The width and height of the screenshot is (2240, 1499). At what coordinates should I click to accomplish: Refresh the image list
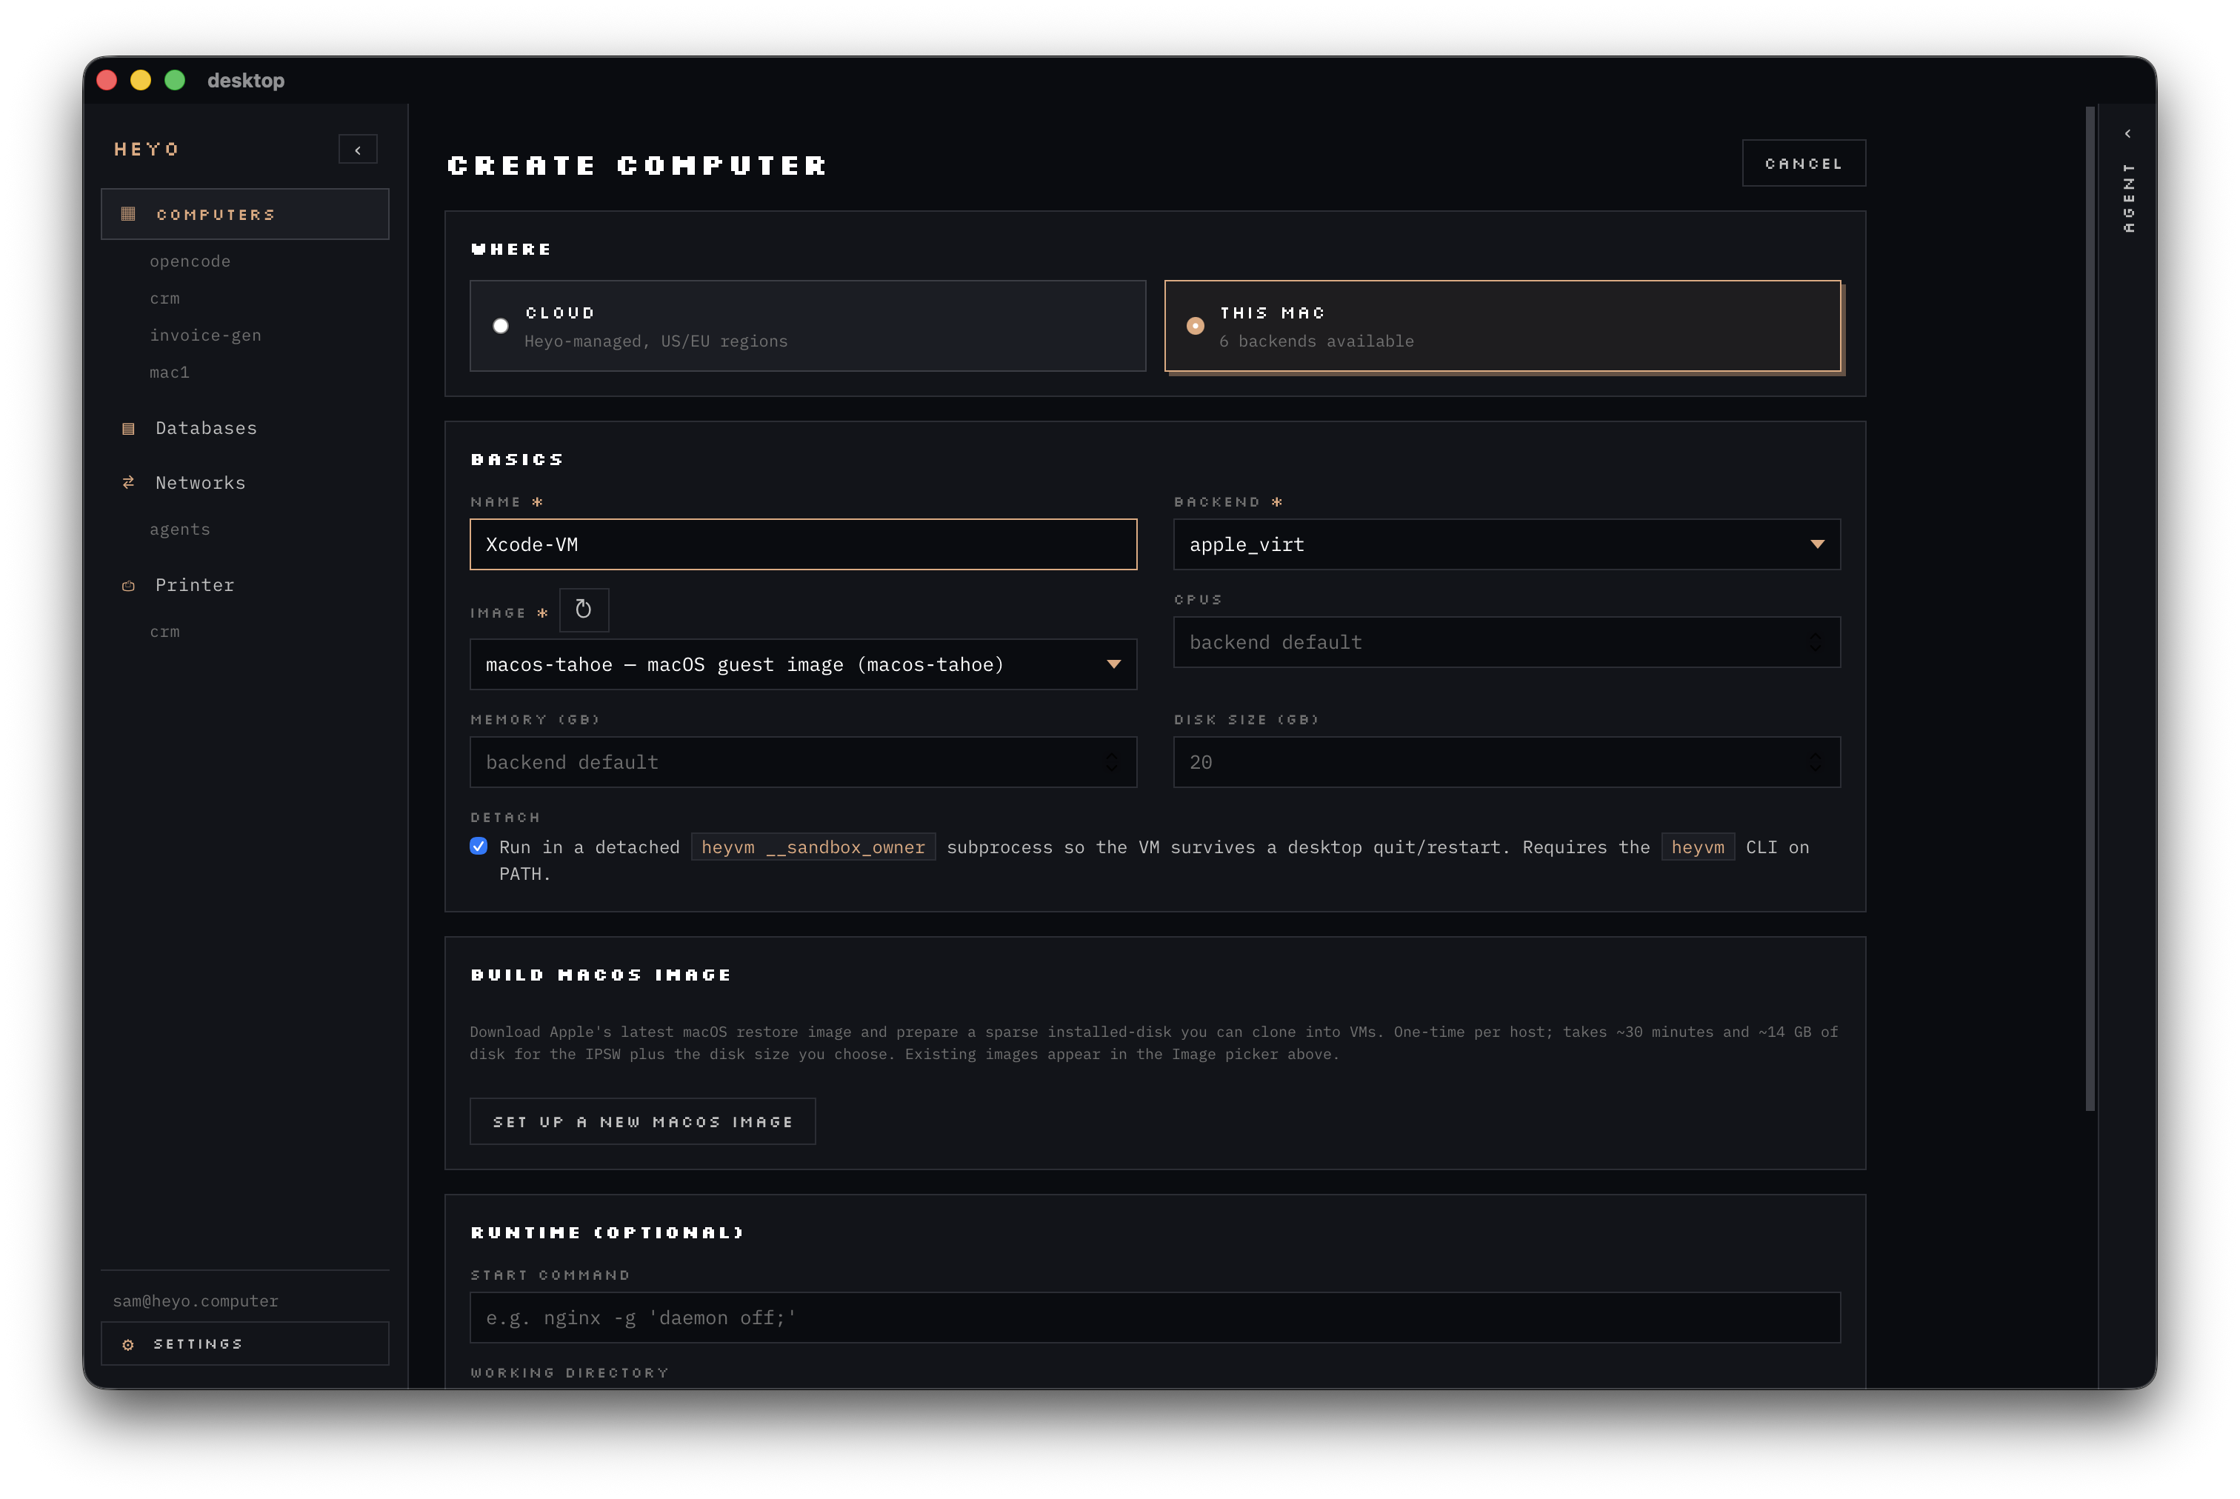tap(583, 610)
